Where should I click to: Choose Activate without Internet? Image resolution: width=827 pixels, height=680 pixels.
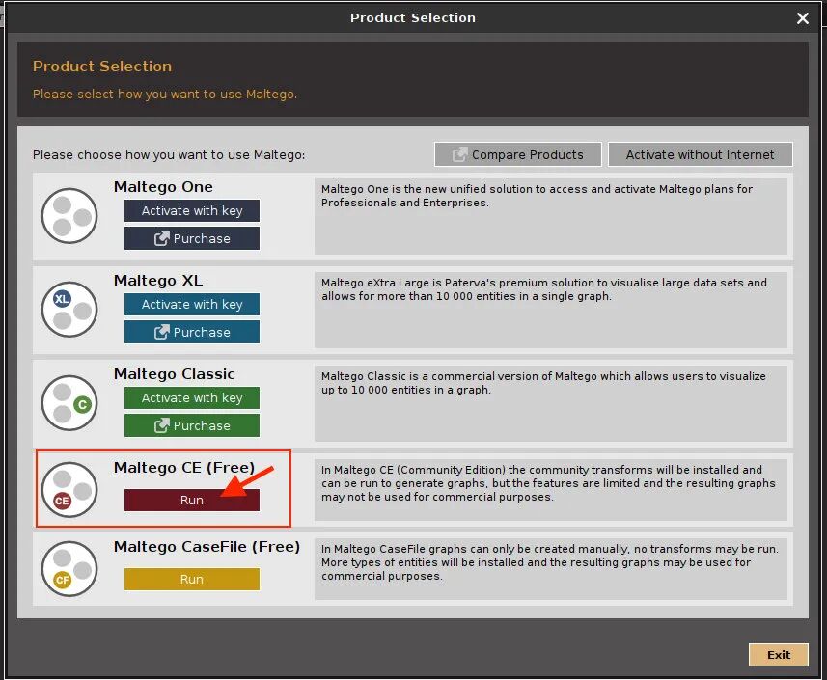(x=700, y=154)
